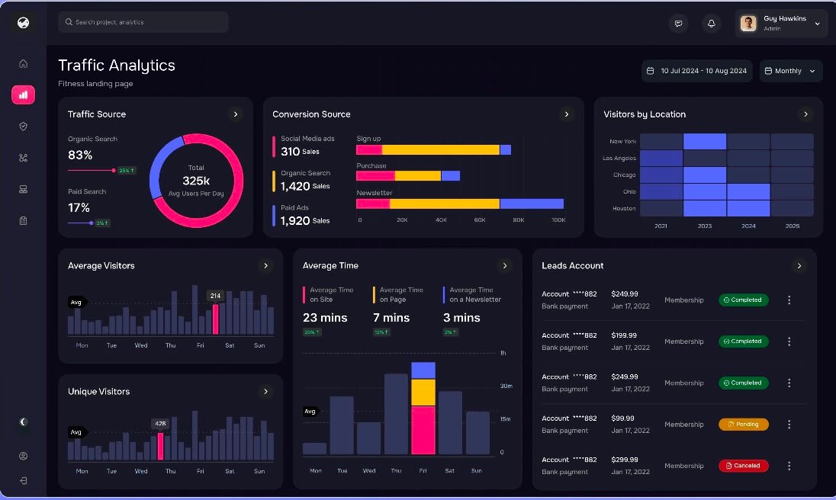This screenshot has width=836, height=500.
Task: Click the Total 325k donut chart
Action: [x=196, y=181]
